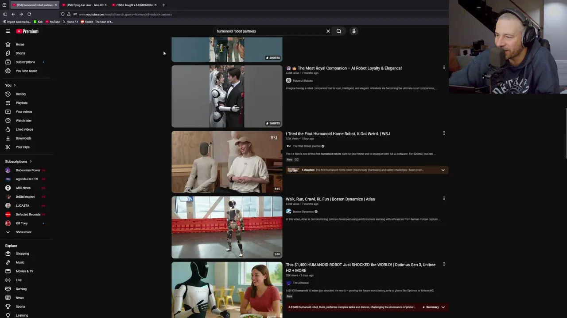The image size is (567, 318).
Task: Open Home / X bookmark
Action: 70,22
